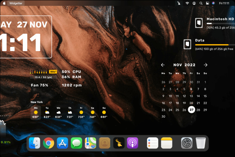Open Maps from the Dock
This screenshot has height=157, width=235.
[91, 143]
